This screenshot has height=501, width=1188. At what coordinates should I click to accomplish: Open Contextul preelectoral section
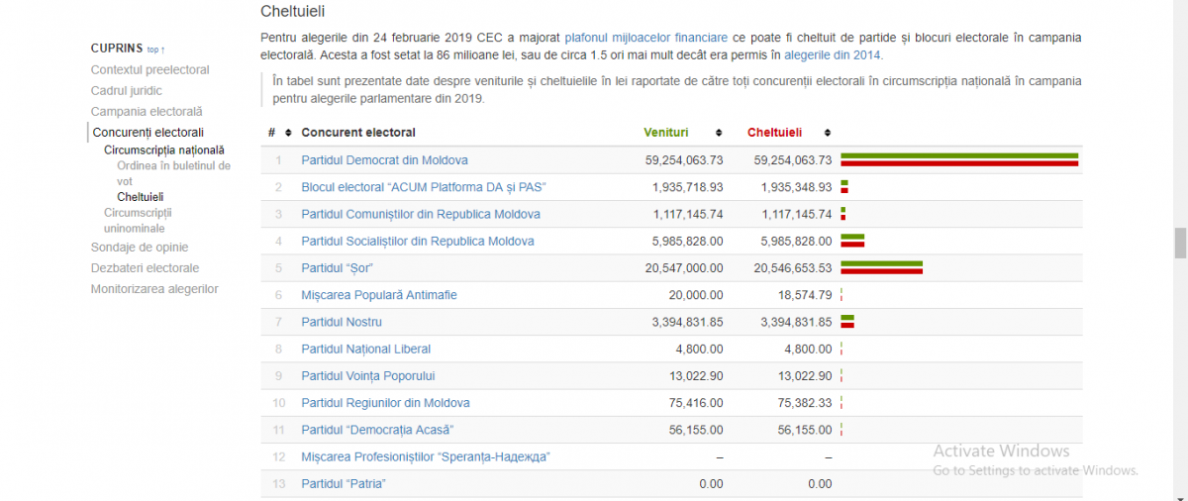150,70
